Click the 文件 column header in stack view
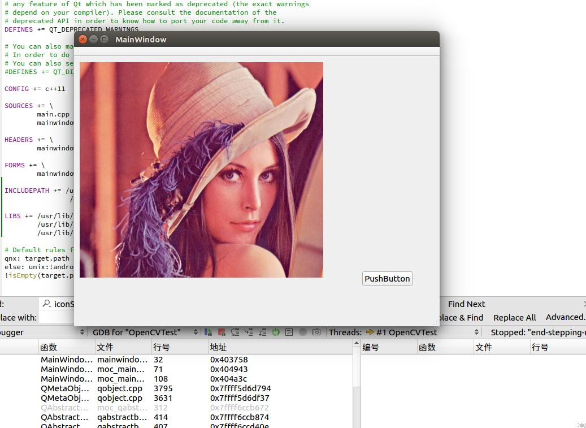The image size is (586, 428). point(124,347)
